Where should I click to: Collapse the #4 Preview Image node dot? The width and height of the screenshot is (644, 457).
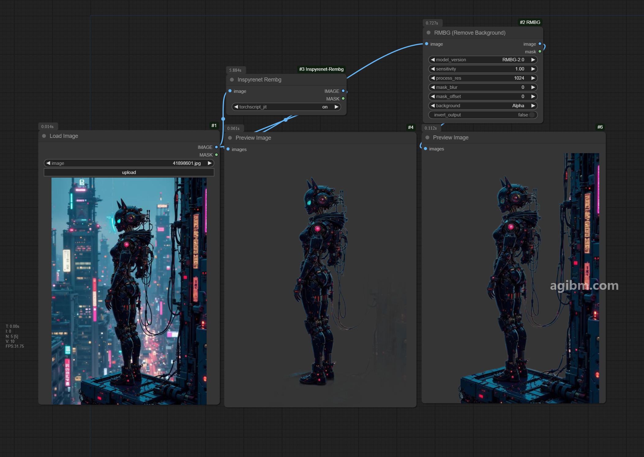[x=230, y=138]
